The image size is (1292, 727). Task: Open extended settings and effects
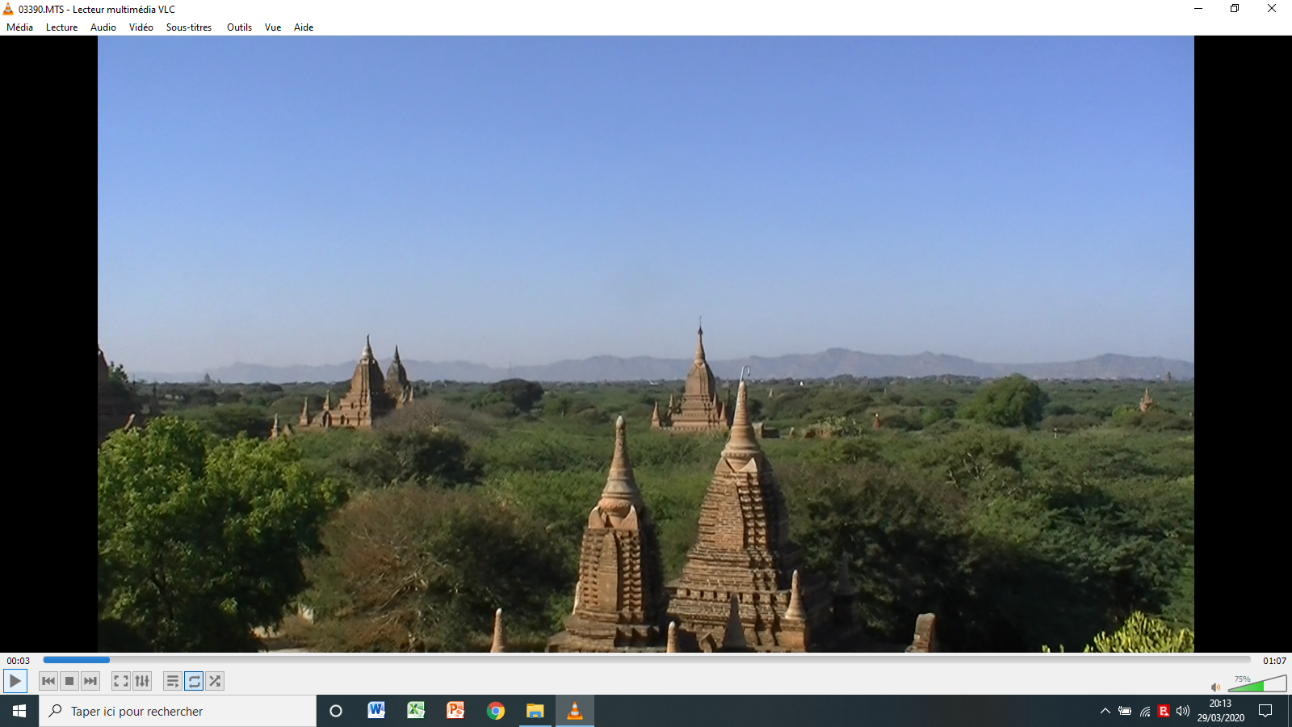[x=142, y=681]
